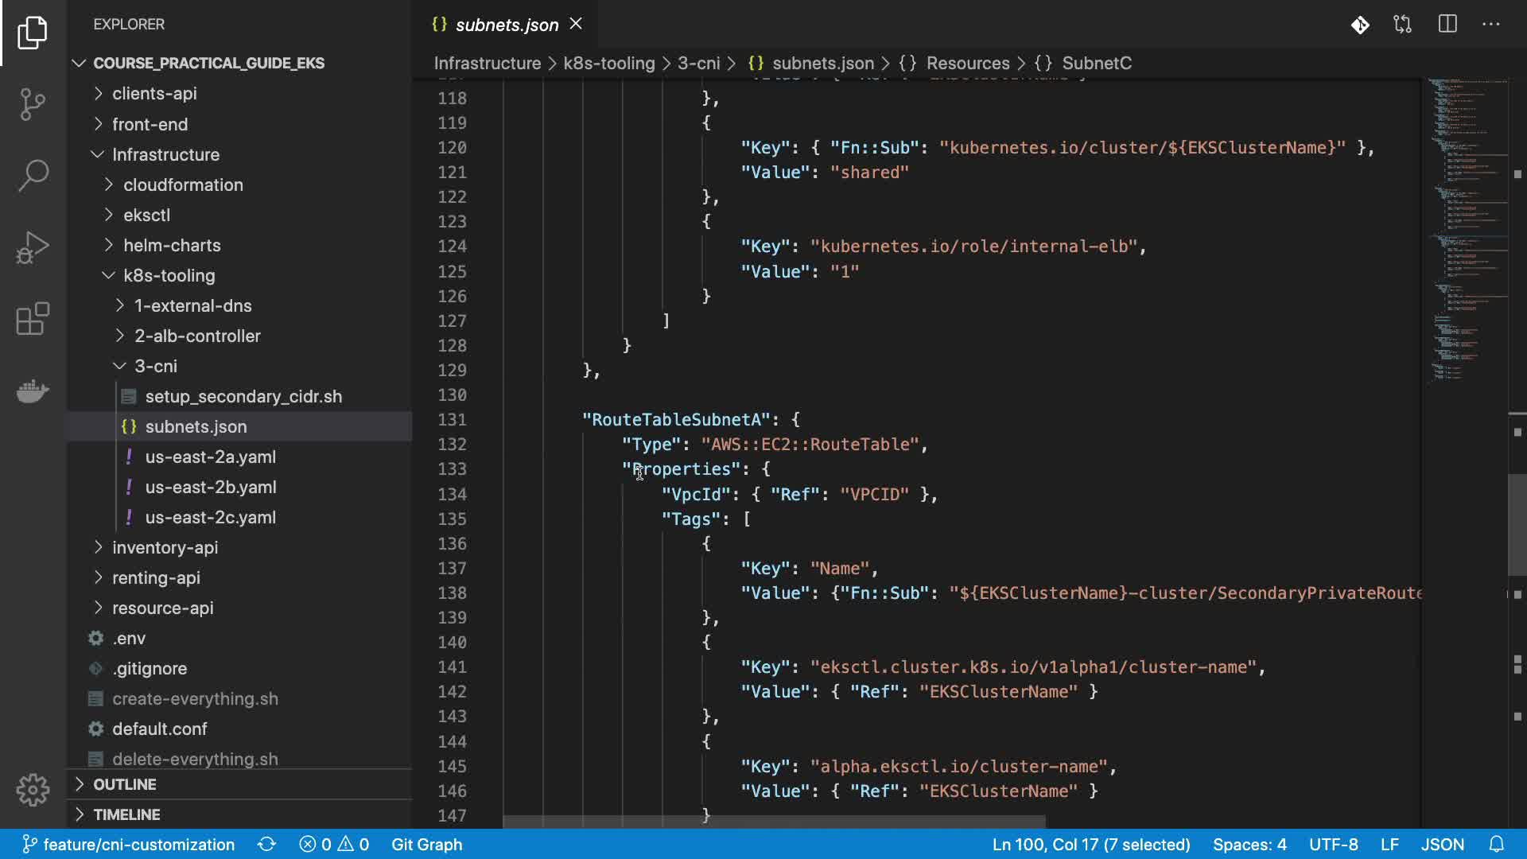
Task: Click Resources in the breadcrumb
Action: (x=967, y=63)
